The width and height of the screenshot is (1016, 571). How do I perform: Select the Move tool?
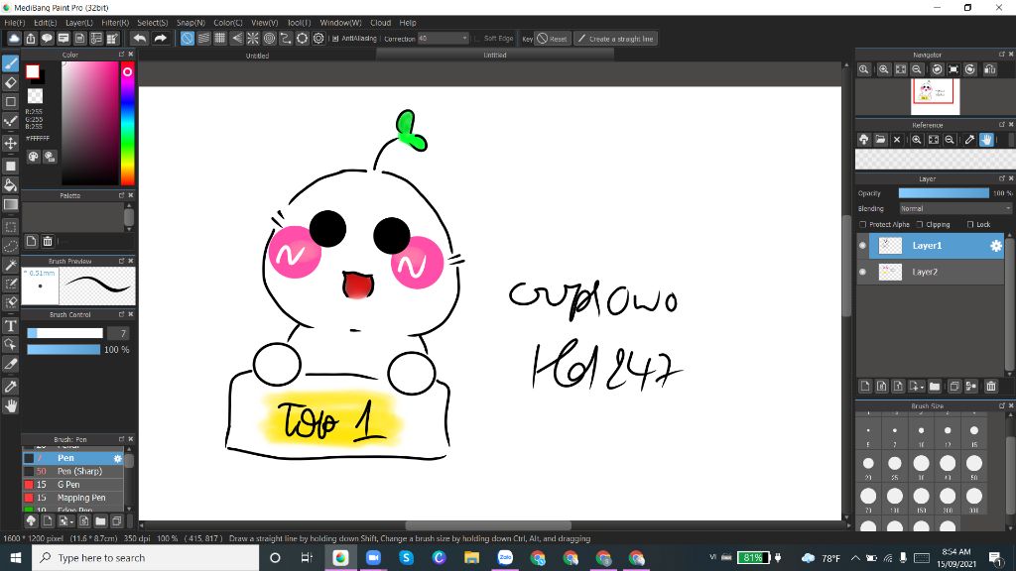(10, 143)
